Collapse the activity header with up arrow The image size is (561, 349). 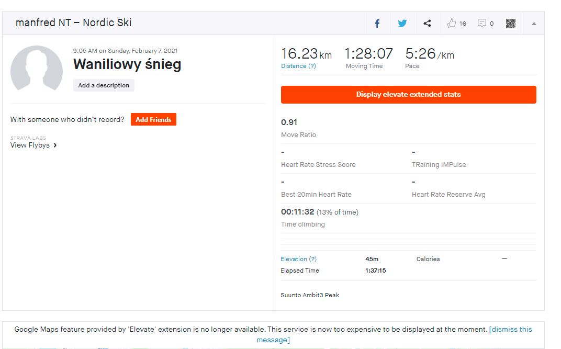tap(534, 24)
